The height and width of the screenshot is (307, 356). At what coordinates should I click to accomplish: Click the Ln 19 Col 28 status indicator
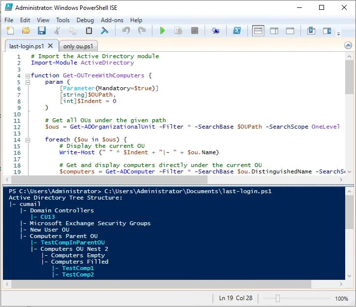236,298
